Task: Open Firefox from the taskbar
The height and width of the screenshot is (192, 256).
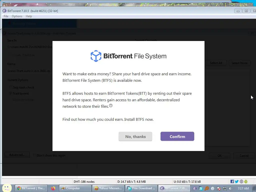Action: click(x=53, y=188)
